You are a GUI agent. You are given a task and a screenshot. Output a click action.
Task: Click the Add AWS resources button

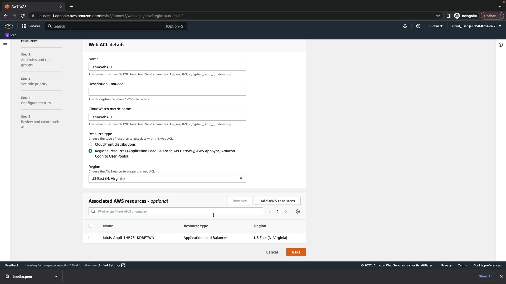coord(278,201)
